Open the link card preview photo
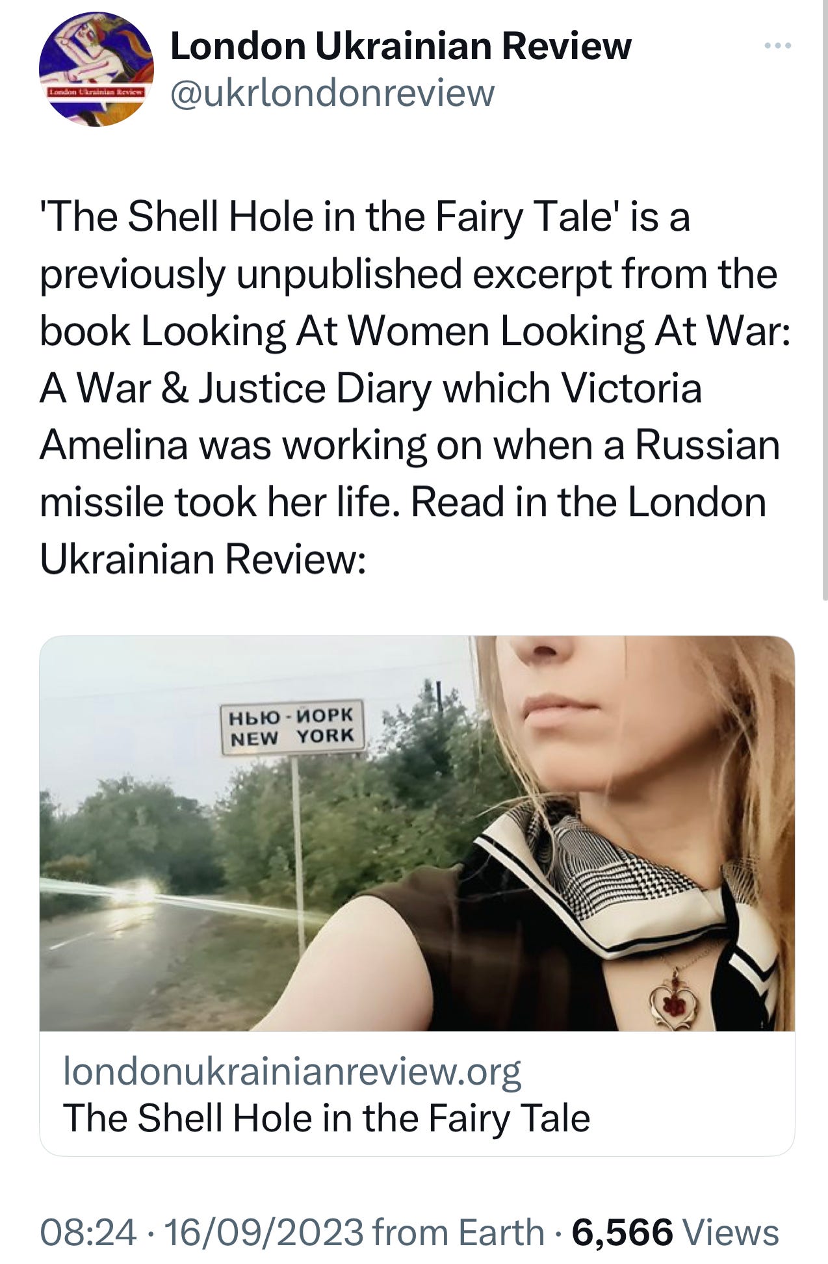 click(x=417, y=833)
